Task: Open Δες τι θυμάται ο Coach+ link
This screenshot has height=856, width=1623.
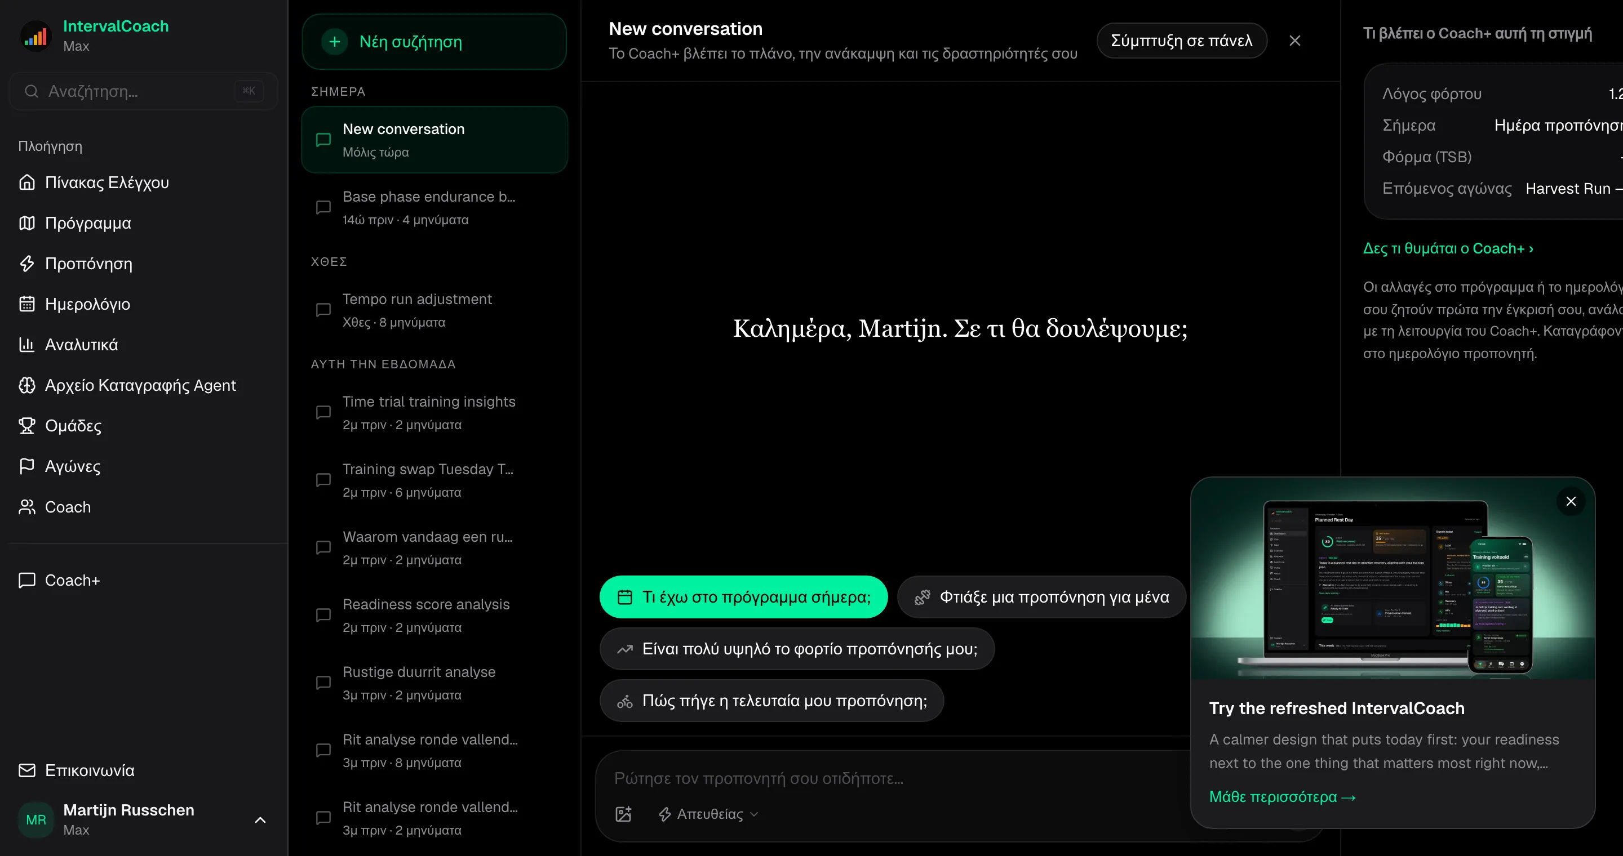Action: 1448,248
